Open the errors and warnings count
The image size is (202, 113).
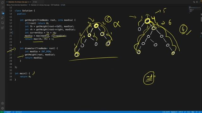coord(19,112)
